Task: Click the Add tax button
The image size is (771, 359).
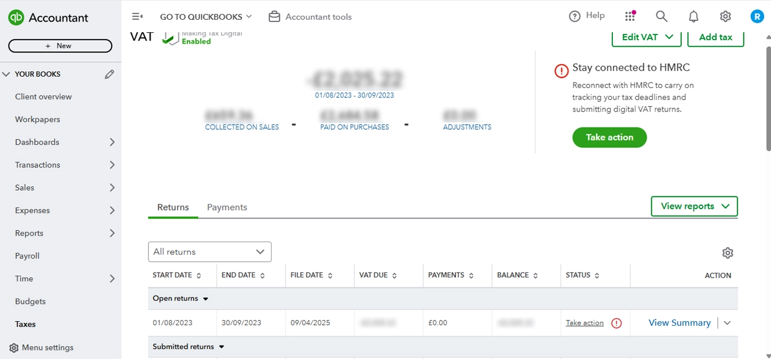Action: point(715,37)
